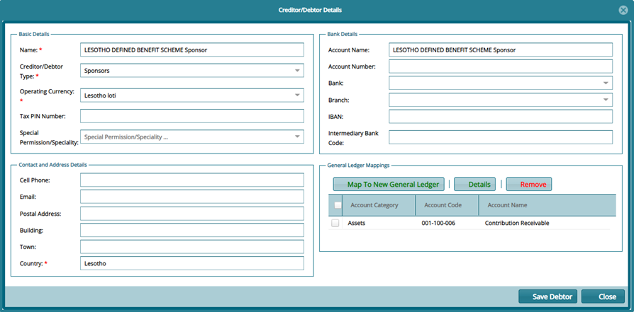This screenshot has height=312, width=634.
Task: Click the Account Name column header
Action: (547, 205)
